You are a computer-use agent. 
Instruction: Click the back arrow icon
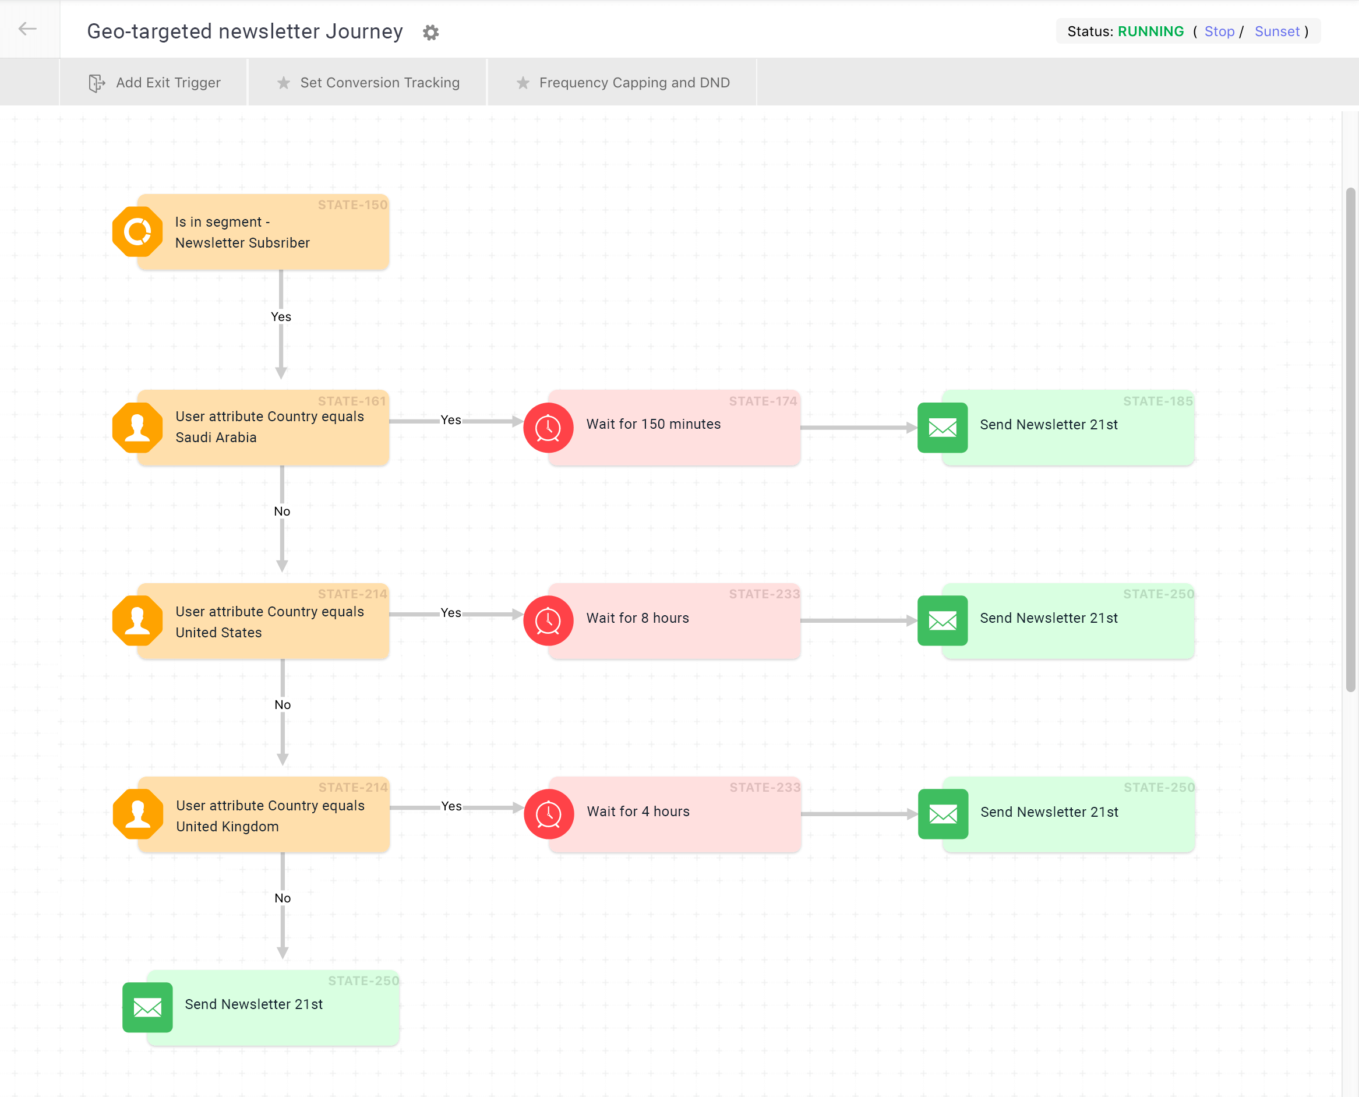(x=28, y=29)
